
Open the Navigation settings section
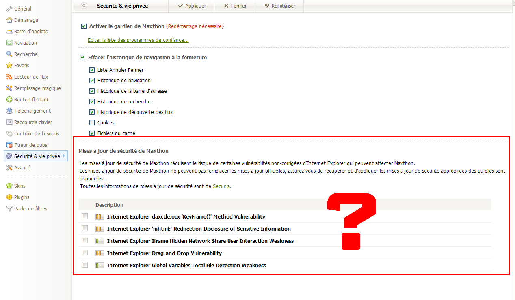coord(25,43)
